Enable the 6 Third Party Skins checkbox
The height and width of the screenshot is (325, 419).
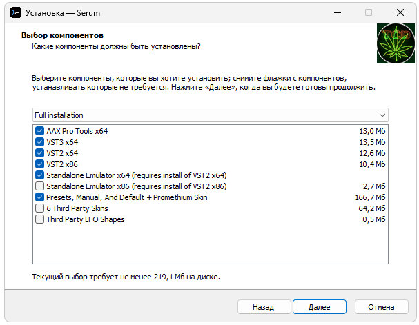pos(39,208)
